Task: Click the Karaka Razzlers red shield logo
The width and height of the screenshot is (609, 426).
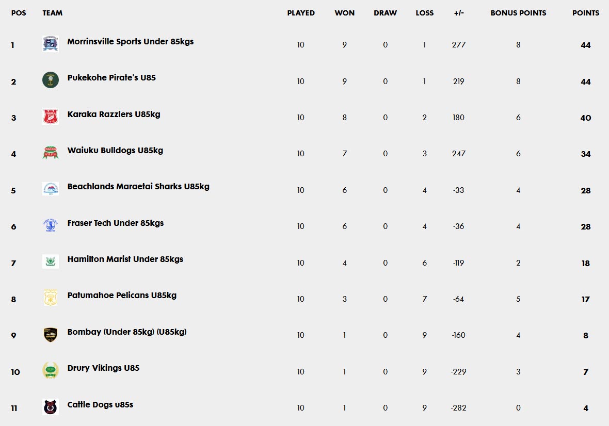Action: 51,117
